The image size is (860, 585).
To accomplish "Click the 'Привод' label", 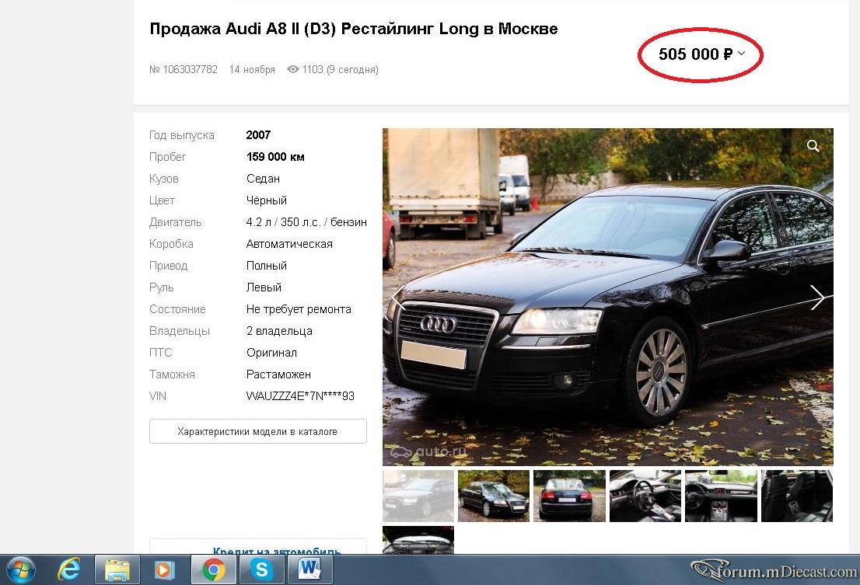I will click(169, 266).
